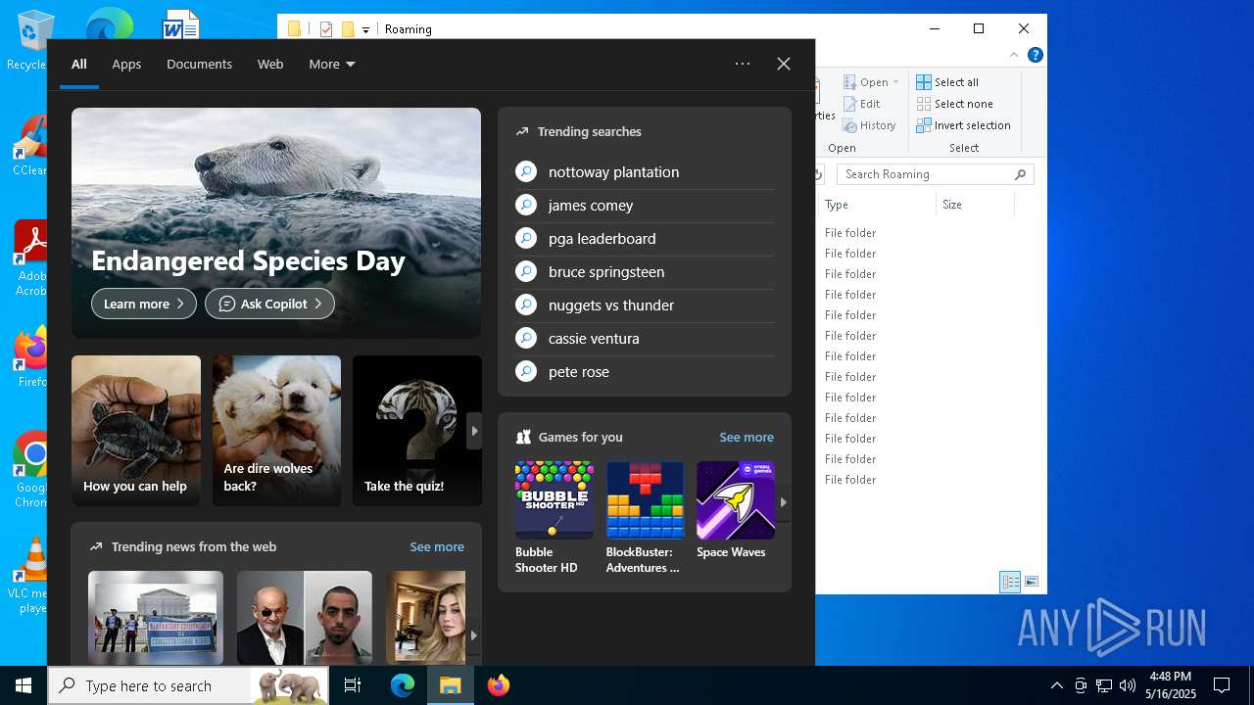Screen dimensions: 1254x705
Task: Open the Are dire wolves back card
Action: click(277, 431)
